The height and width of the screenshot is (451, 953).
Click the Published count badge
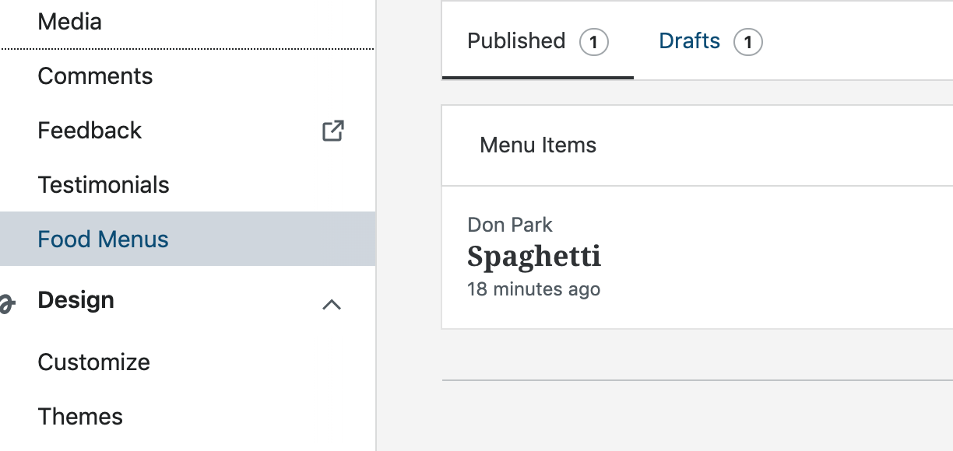tap(593, 42)
